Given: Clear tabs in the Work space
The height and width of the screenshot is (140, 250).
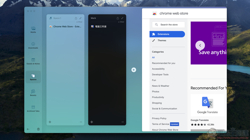Looking at the screenshot, I should coord(121,22).
